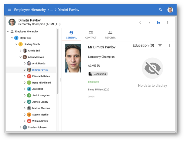Screen dimensions: 185x141
Task: Select Mattea Marvins in the tree
Action: (x=41, y=108)
